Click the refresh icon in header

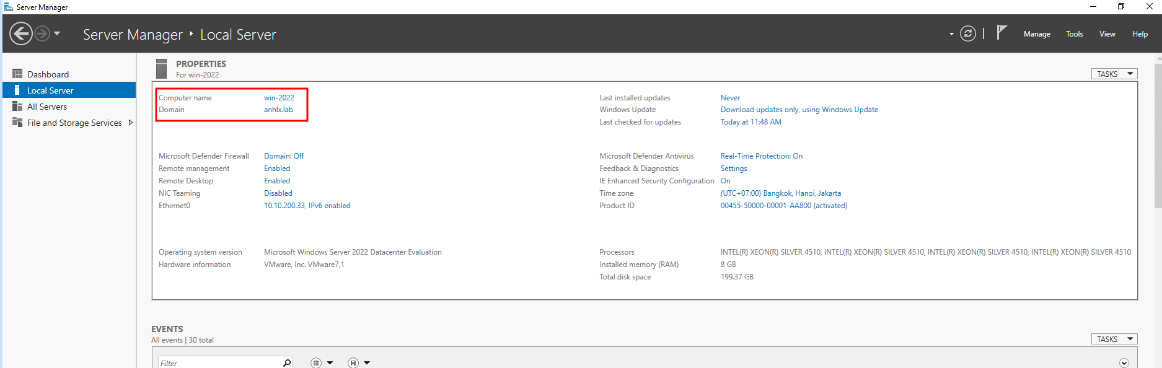[967, 33]
